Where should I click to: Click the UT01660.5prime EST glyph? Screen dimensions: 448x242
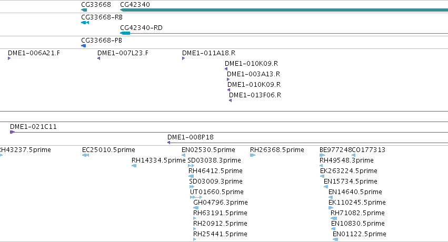(196, 197)
